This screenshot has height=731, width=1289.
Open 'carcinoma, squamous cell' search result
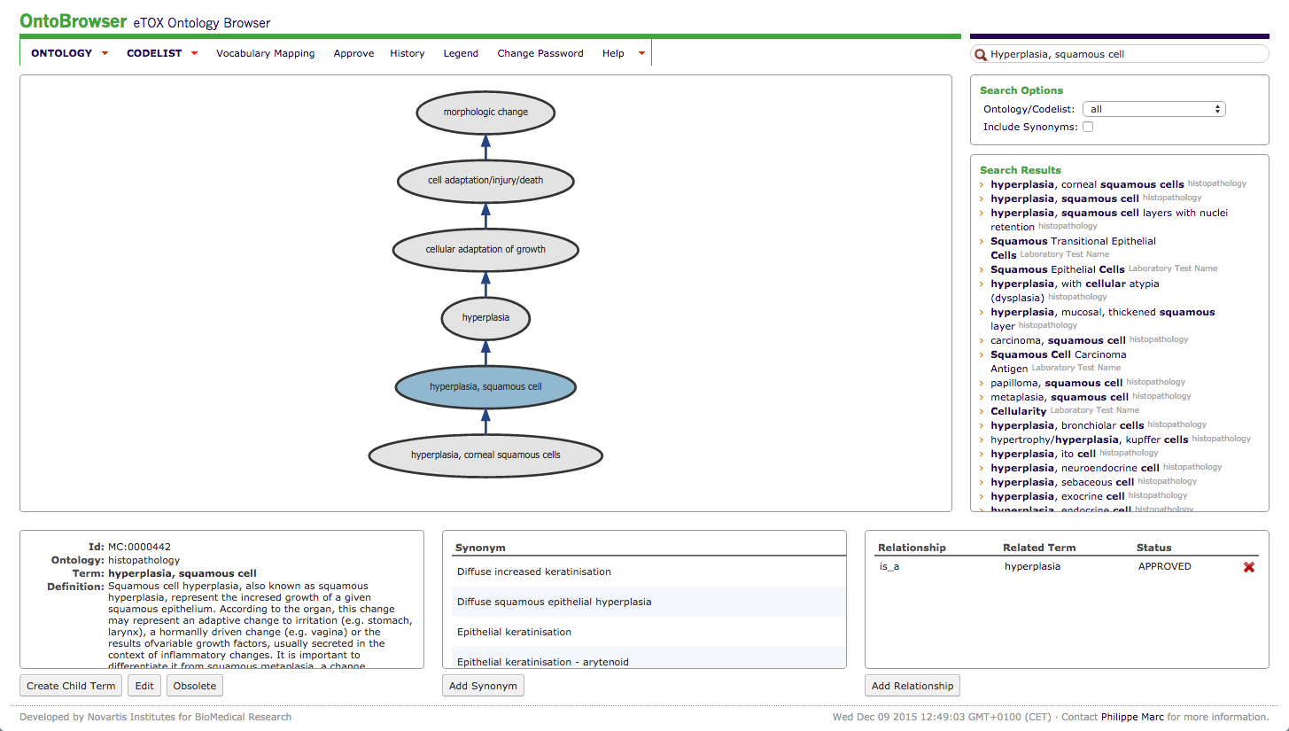tap(1058, 340)
